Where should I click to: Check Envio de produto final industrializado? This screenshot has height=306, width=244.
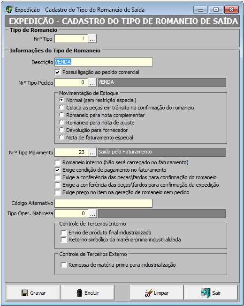point(63,233)
